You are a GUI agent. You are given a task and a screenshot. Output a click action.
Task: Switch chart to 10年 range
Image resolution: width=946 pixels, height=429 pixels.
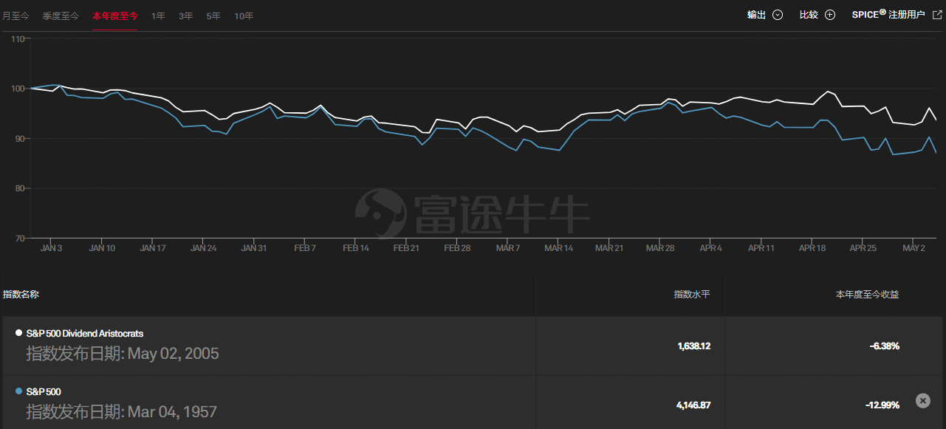(244, 16)
